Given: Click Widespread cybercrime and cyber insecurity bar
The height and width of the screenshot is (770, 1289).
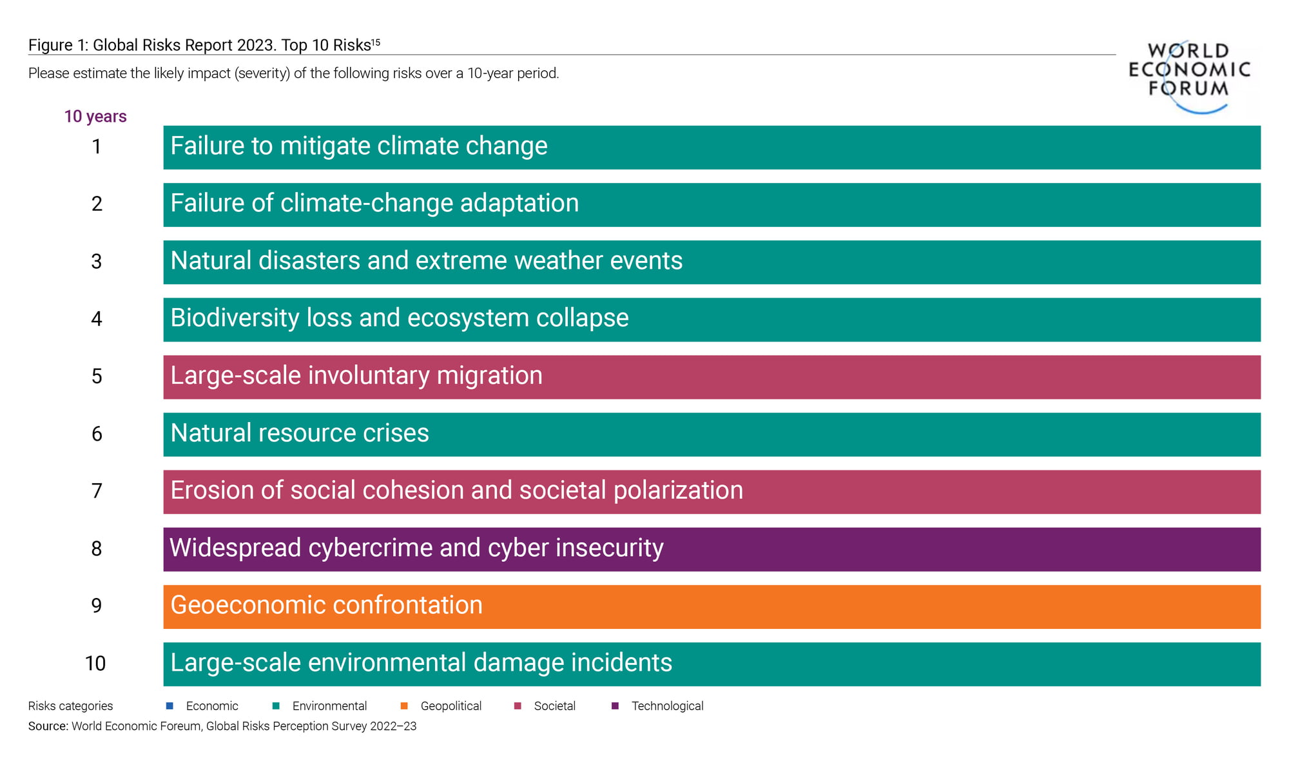Looking at the screenshot, I should [712, 549].
